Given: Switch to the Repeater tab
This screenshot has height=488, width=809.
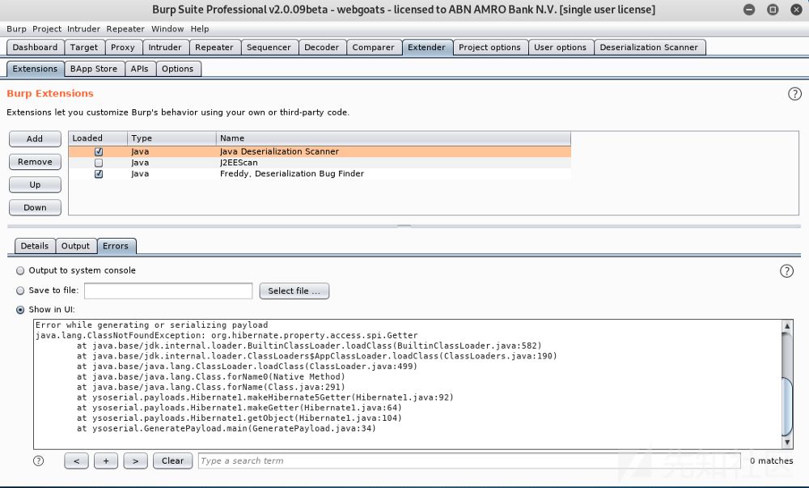Looking at the screenshot, I should [x=214, y=48].
